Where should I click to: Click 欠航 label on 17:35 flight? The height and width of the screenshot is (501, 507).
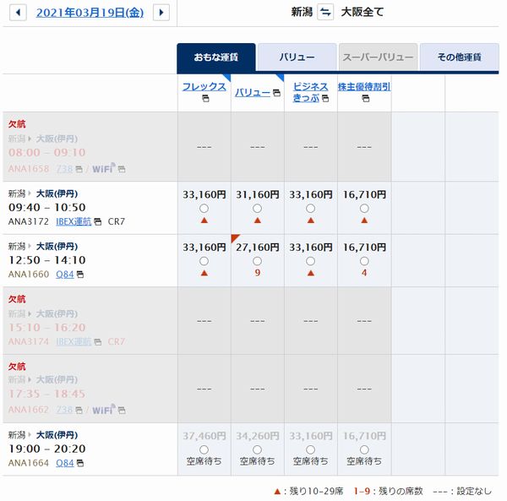pyautogui.click(x=17, y=367)
